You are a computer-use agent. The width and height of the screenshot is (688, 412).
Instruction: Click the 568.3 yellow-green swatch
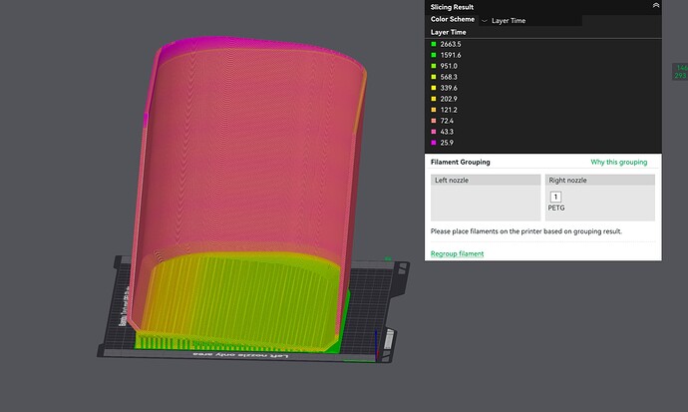[x=434, y=77]
